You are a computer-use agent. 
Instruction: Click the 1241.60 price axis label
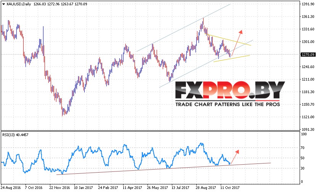(308, 67)
